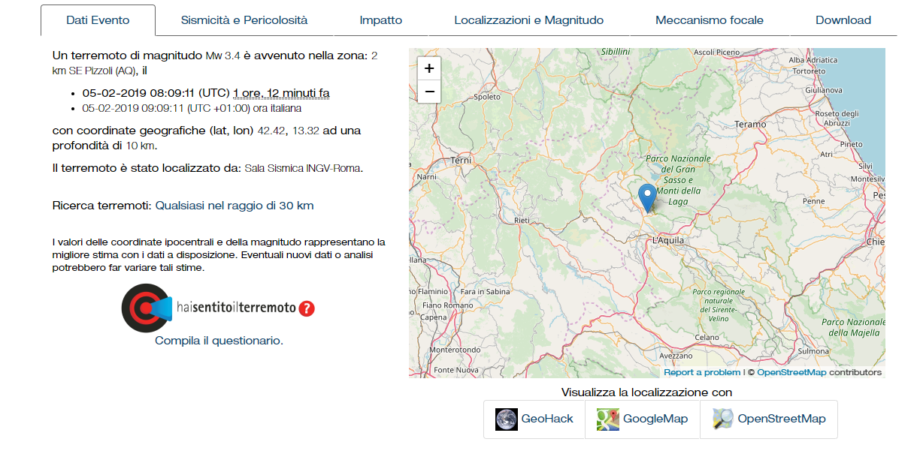
Task: Open Sismicità e Pericolosità tab
Action: coord(244,20)
